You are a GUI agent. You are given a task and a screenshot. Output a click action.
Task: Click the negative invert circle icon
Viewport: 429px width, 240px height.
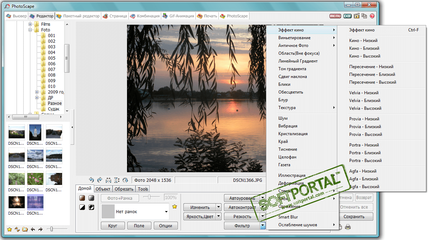[91, 207]
